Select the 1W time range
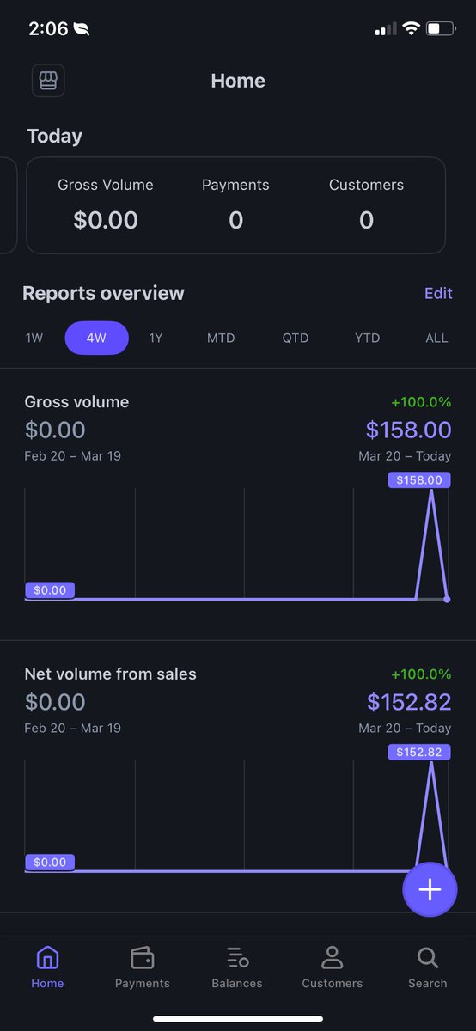Image resolution: width=476 pixels, height=1031 pixels. point(34,338)
